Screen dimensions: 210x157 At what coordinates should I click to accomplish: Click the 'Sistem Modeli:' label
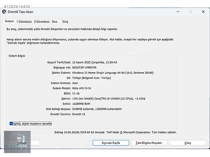coord(62,88)
